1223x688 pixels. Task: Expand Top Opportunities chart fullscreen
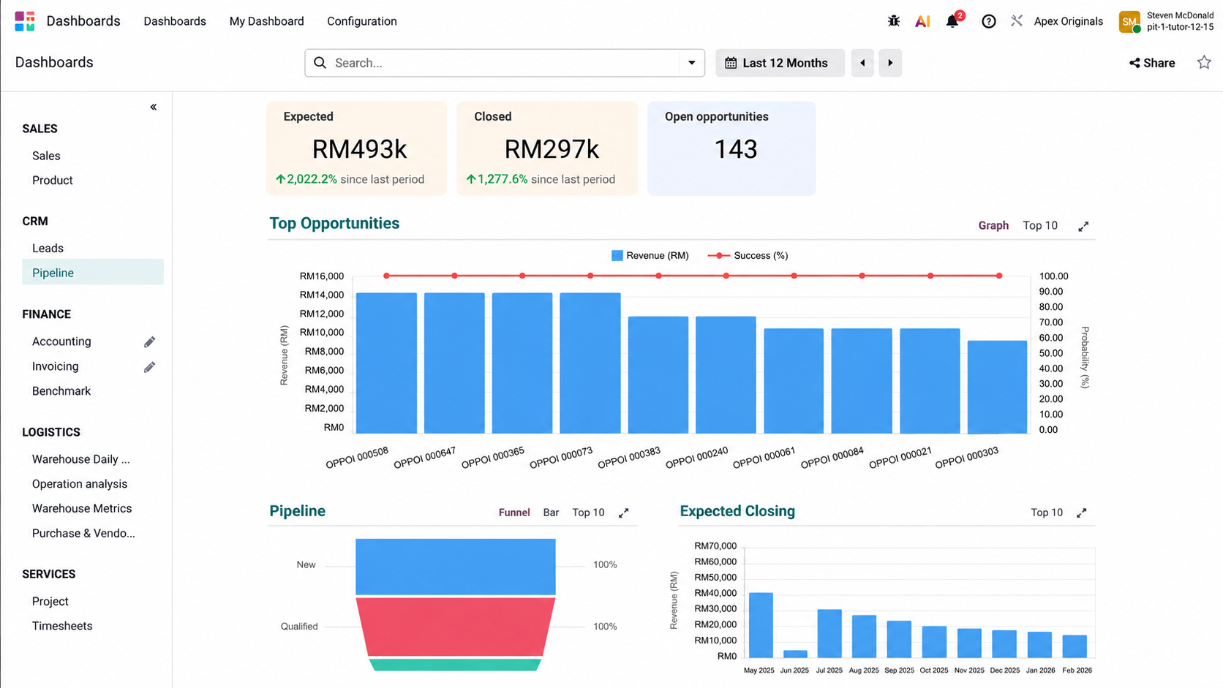coord(1083,227)
